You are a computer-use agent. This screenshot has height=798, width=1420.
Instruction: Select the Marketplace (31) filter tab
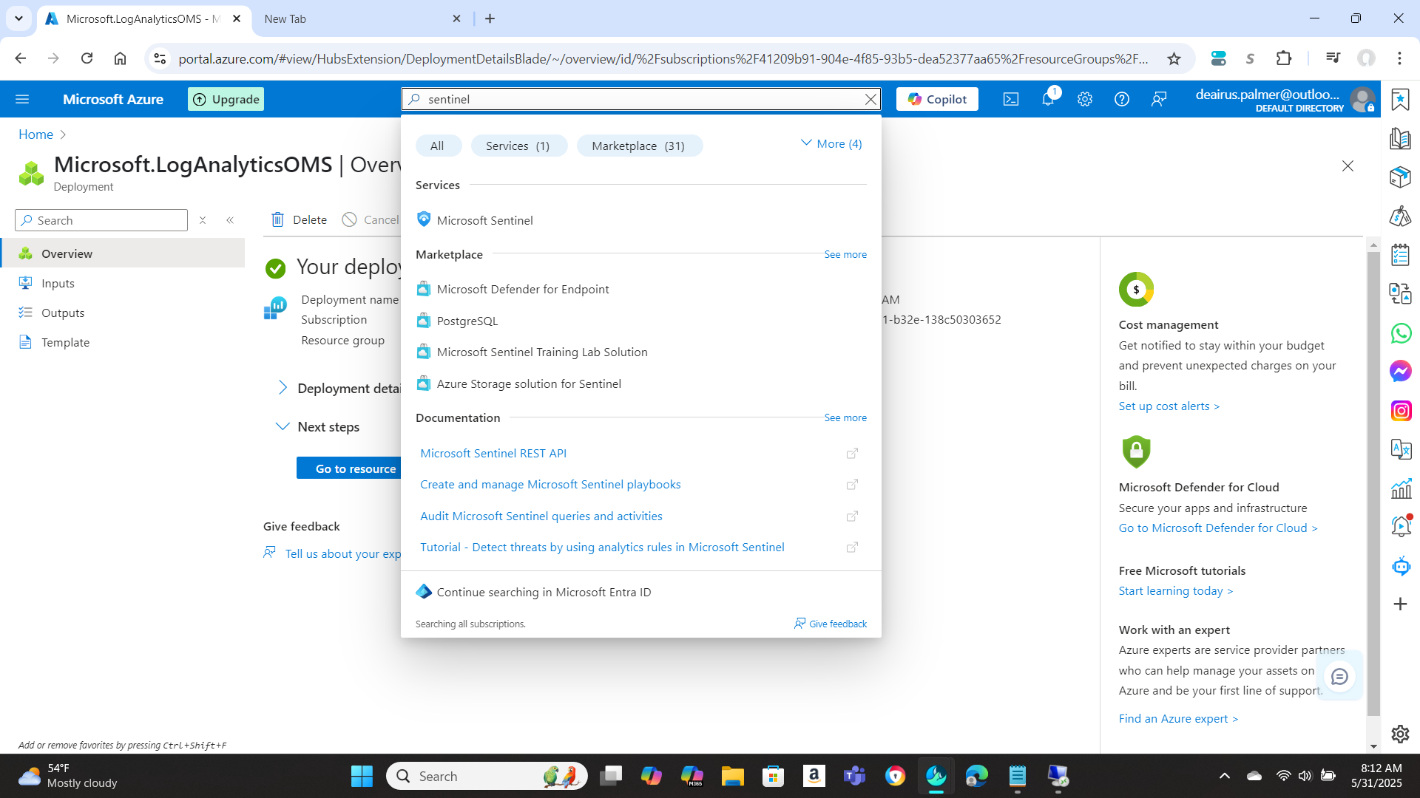pyautogui.click(x=638, y=146)
